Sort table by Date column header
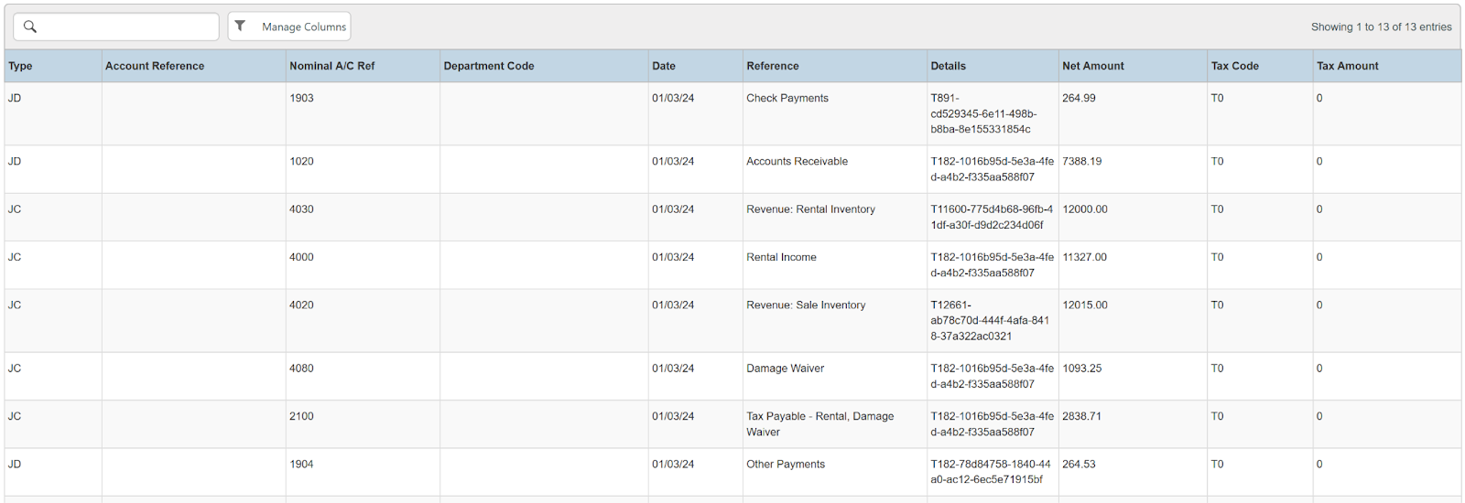The height and width of the screenshot is (503, 1465). point(664,66)
